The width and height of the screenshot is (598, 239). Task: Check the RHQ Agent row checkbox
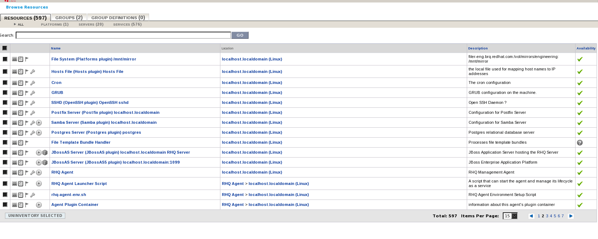[x=5, y=172]
